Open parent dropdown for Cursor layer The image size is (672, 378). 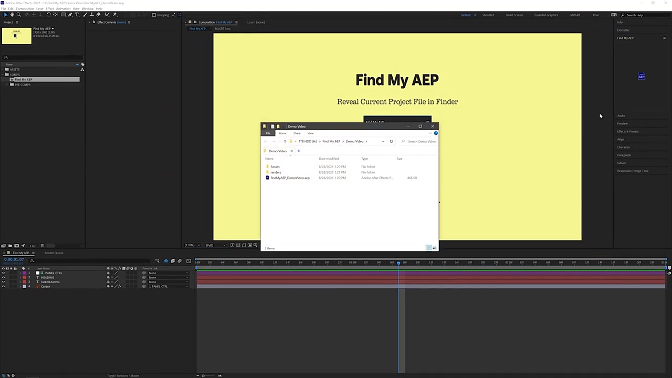click(169, 286)
